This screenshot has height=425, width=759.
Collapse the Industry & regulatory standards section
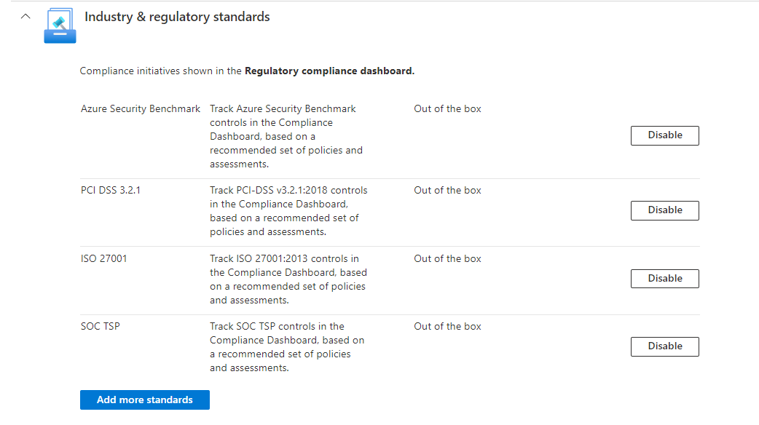pyautogui.click(x=26, y=16)
